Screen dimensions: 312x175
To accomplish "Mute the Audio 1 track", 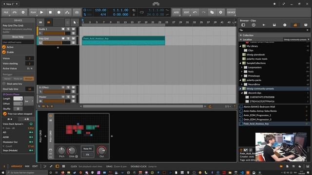I will pyautogui.click(x=73, y=29).
